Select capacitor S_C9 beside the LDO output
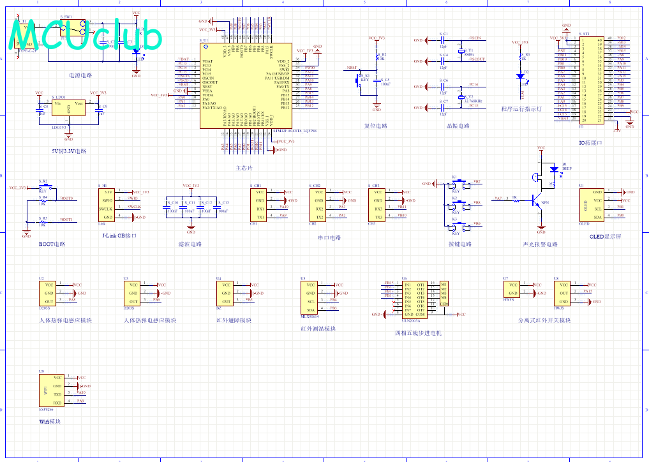The height and width of the screenshot is (462, 649). click(98, 110)
